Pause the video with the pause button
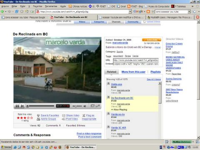200x150 pixels. [17, 106]
